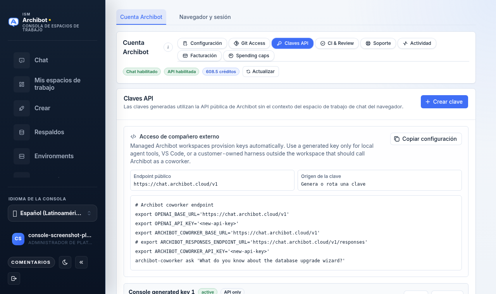Click the logout icon button

14,279
